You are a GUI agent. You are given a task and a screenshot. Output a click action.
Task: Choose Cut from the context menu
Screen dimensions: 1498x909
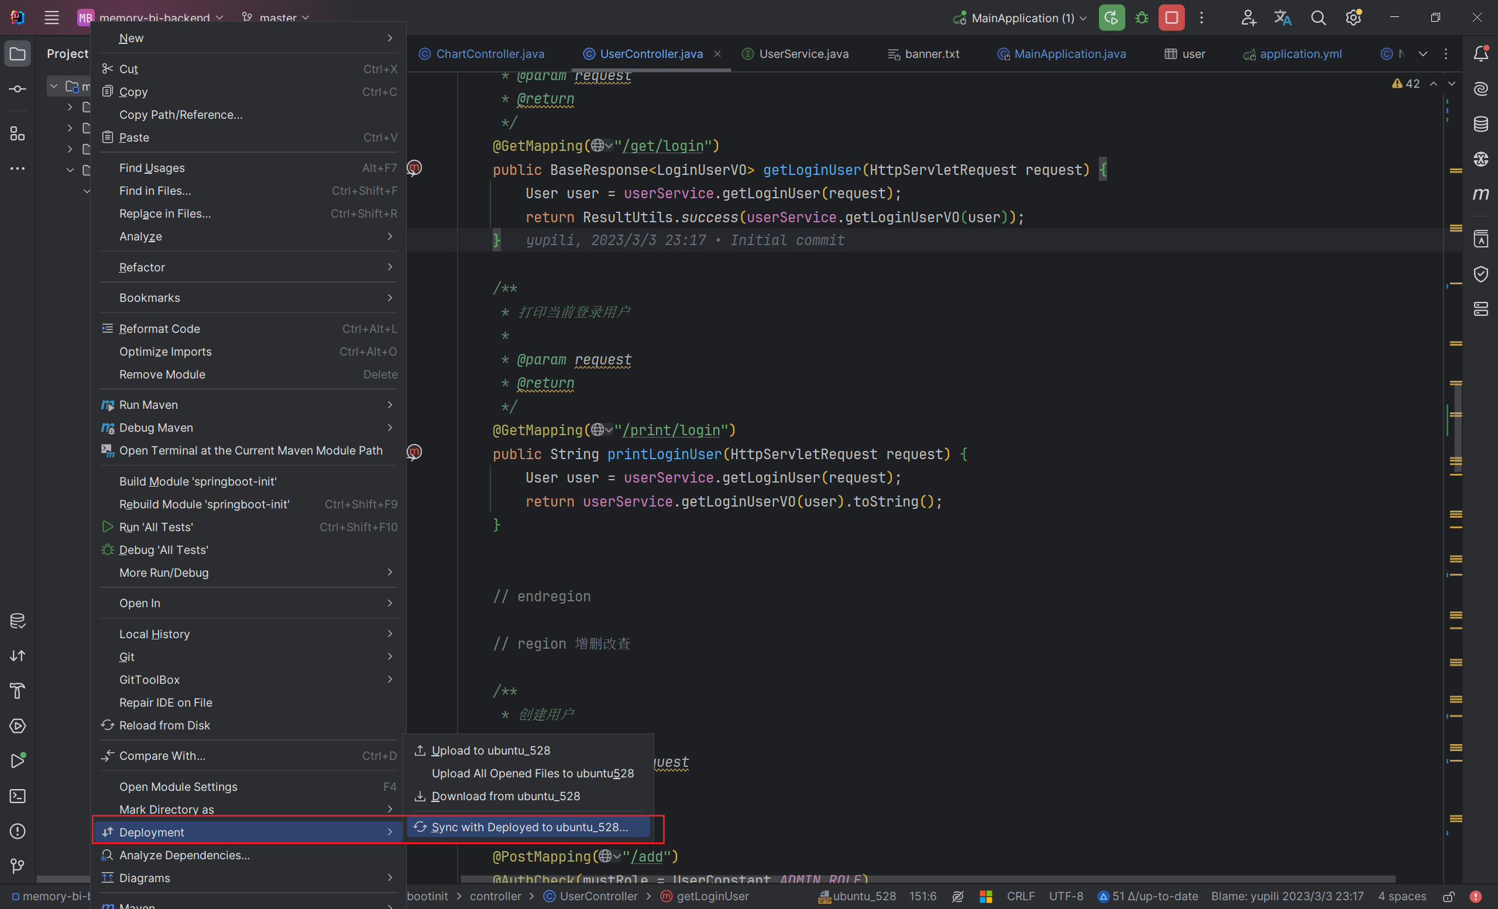249,69
